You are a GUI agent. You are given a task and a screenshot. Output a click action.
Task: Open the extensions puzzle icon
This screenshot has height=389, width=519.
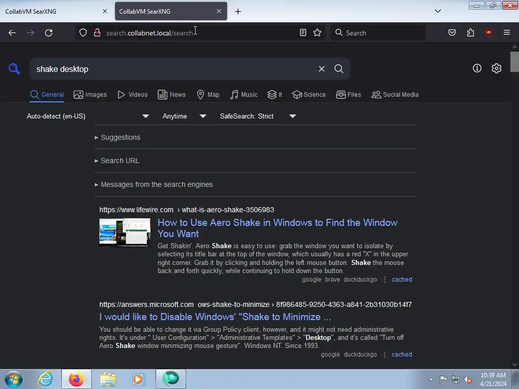(x=470, y=33)
